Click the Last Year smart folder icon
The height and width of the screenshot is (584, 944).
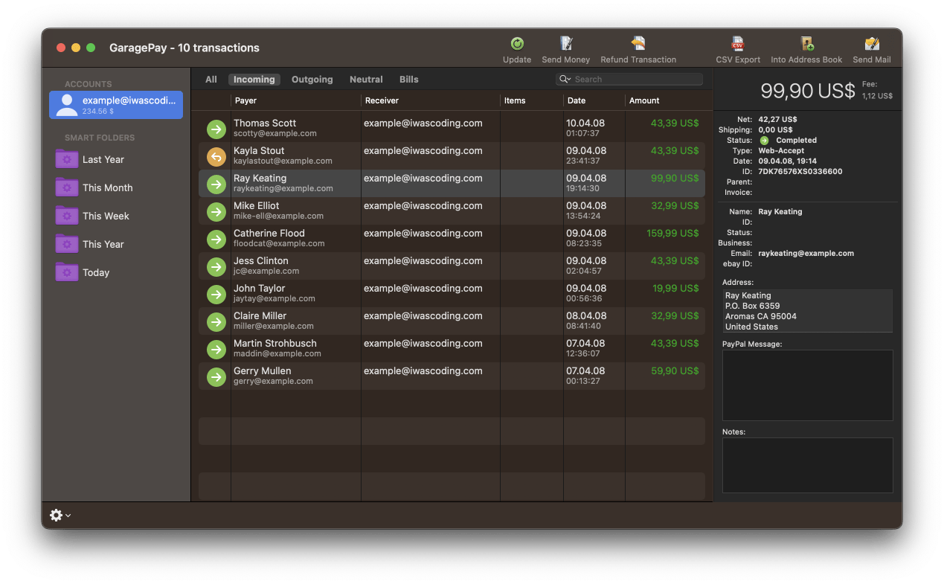(x=67, y=159)
